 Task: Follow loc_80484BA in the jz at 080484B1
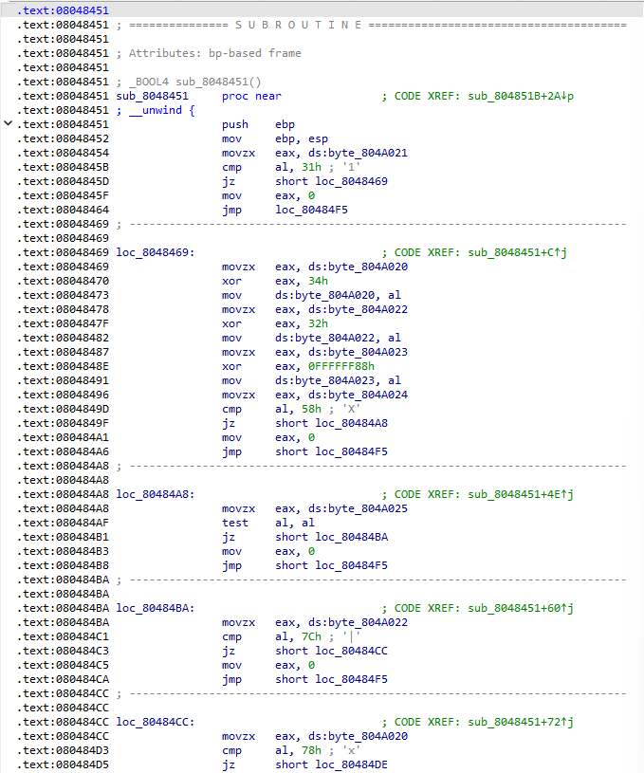point(352,538)
